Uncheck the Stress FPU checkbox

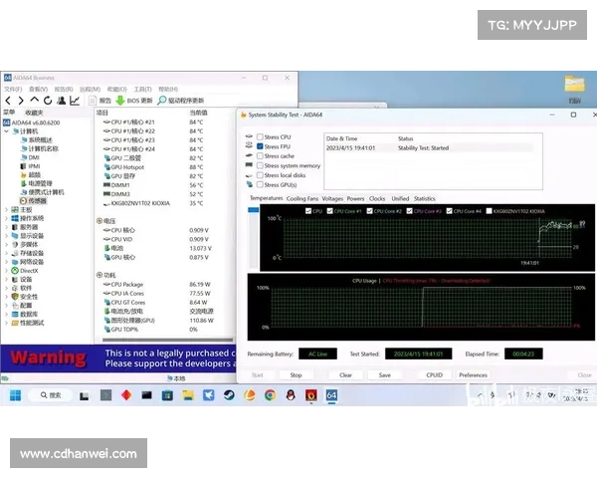[261, 146]
